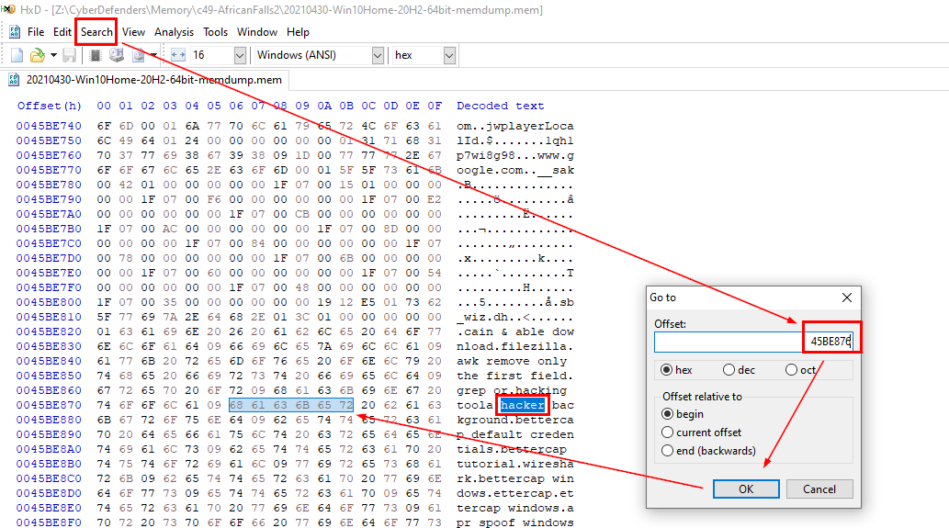Click offset 0045BE8F0 in the offset column

coord(49,522)
